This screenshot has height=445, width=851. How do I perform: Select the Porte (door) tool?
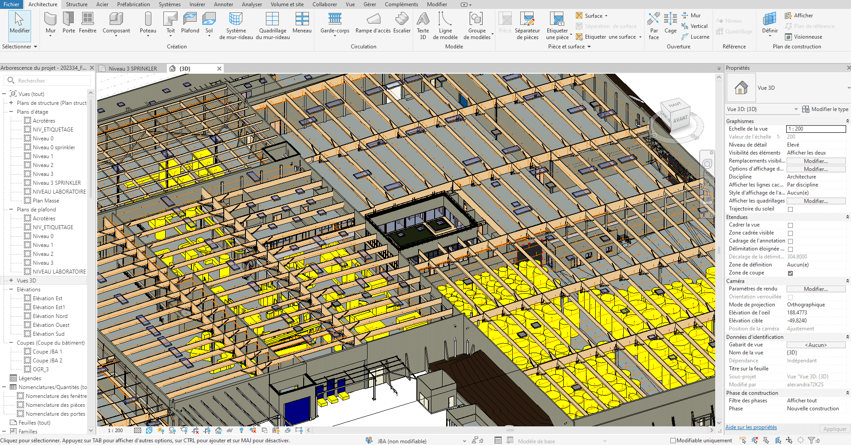(69, 23)
